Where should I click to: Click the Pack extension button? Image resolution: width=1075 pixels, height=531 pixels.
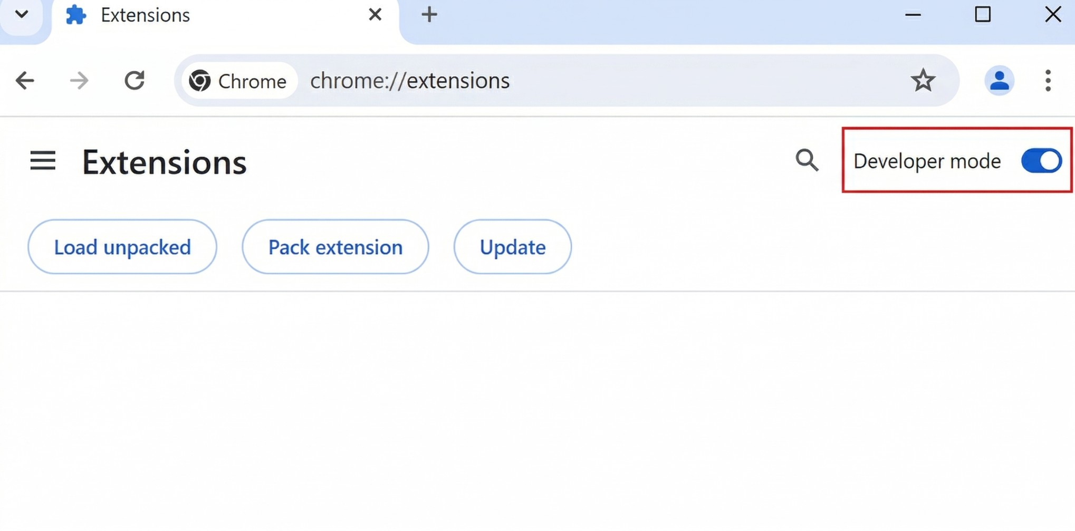click(335, 246)
